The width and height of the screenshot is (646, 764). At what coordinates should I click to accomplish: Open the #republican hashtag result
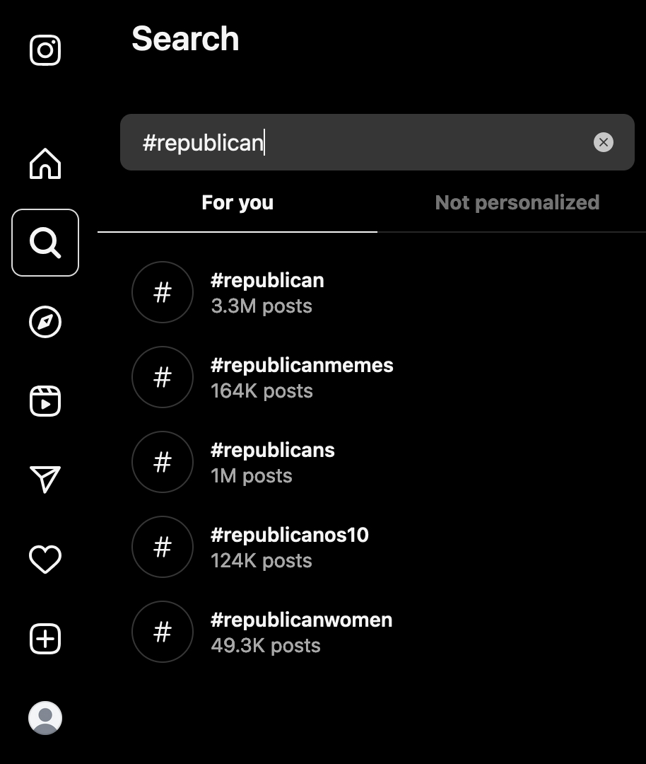click(x=267, y=292)
